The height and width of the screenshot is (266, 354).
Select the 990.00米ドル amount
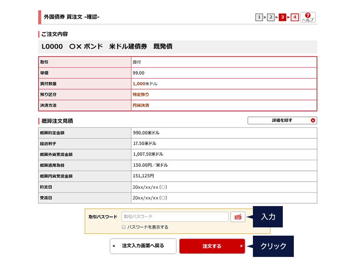coord(146,133)
